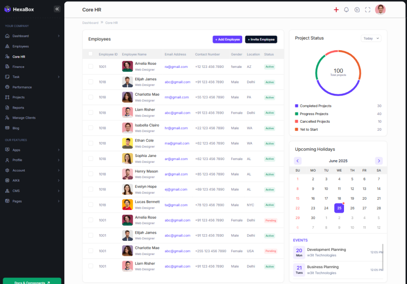Open the user profile avatar

click(x=380, y=10)
